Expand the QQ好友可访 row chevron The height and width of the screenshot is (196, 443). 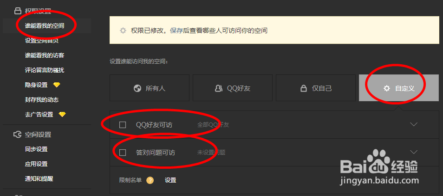[x=414, y=124]
